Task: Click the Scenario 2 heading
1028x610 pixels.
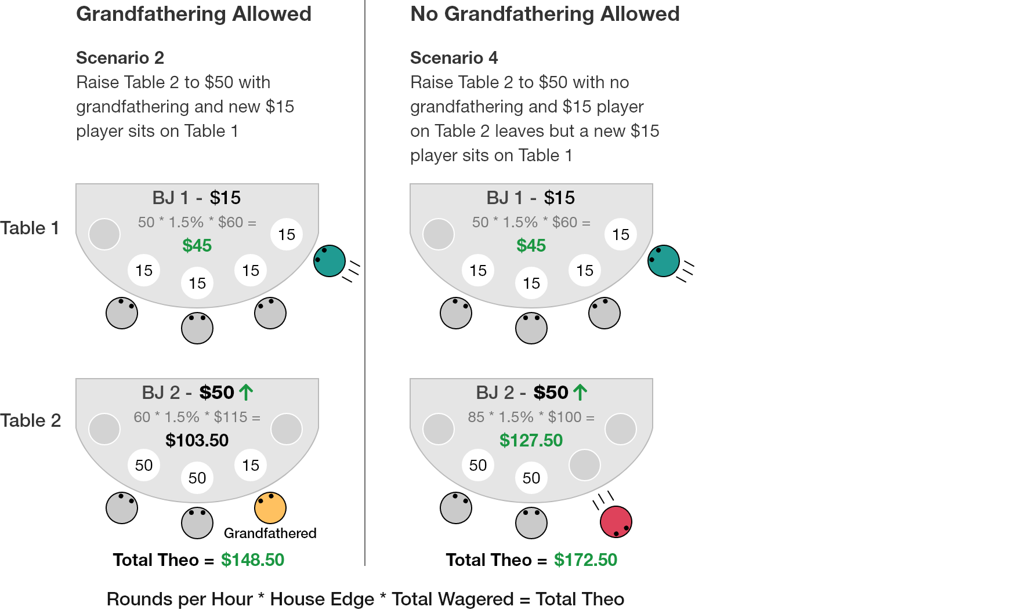Action: (120, 58)
